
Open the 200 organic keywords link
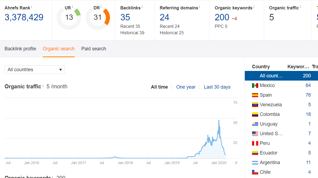pos(222,17)
